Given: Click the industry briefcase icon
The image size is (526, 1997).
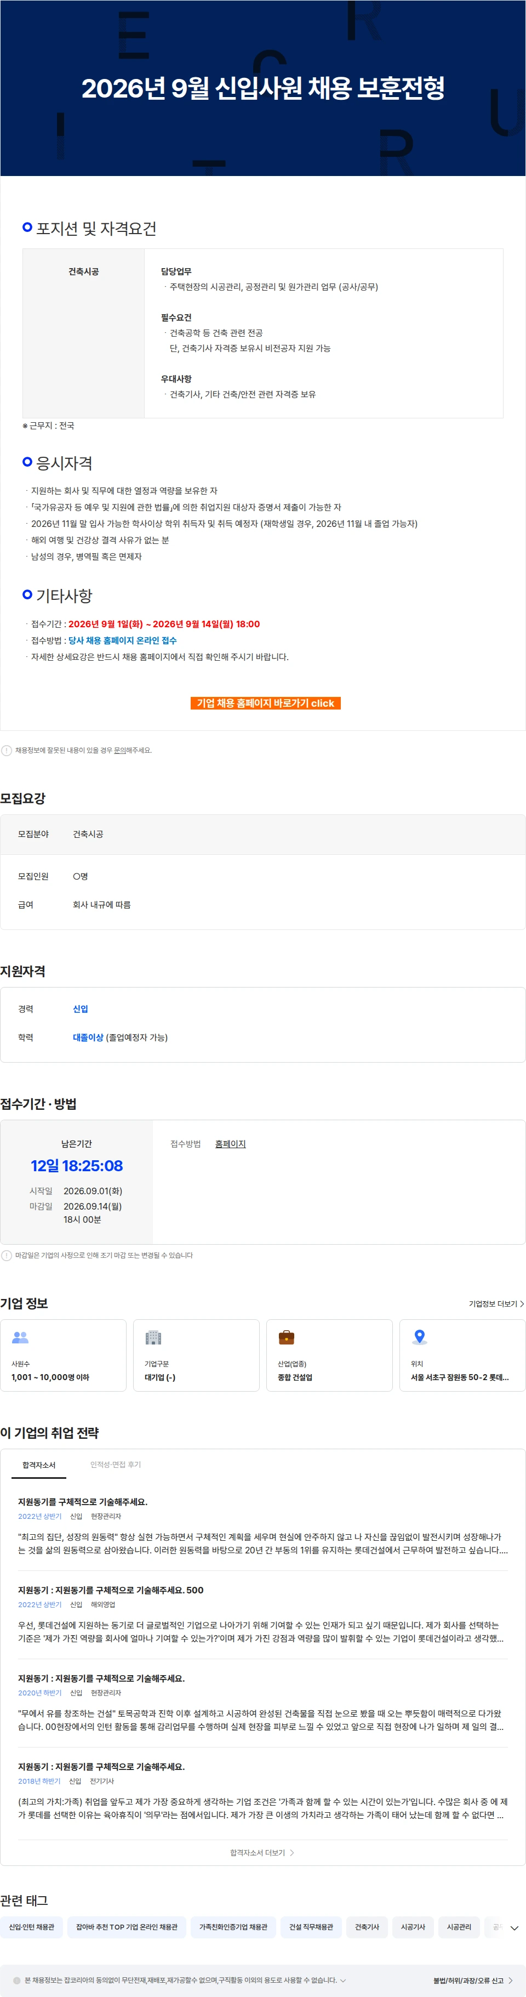Looking at the screenshot, I should [287, 1336].
